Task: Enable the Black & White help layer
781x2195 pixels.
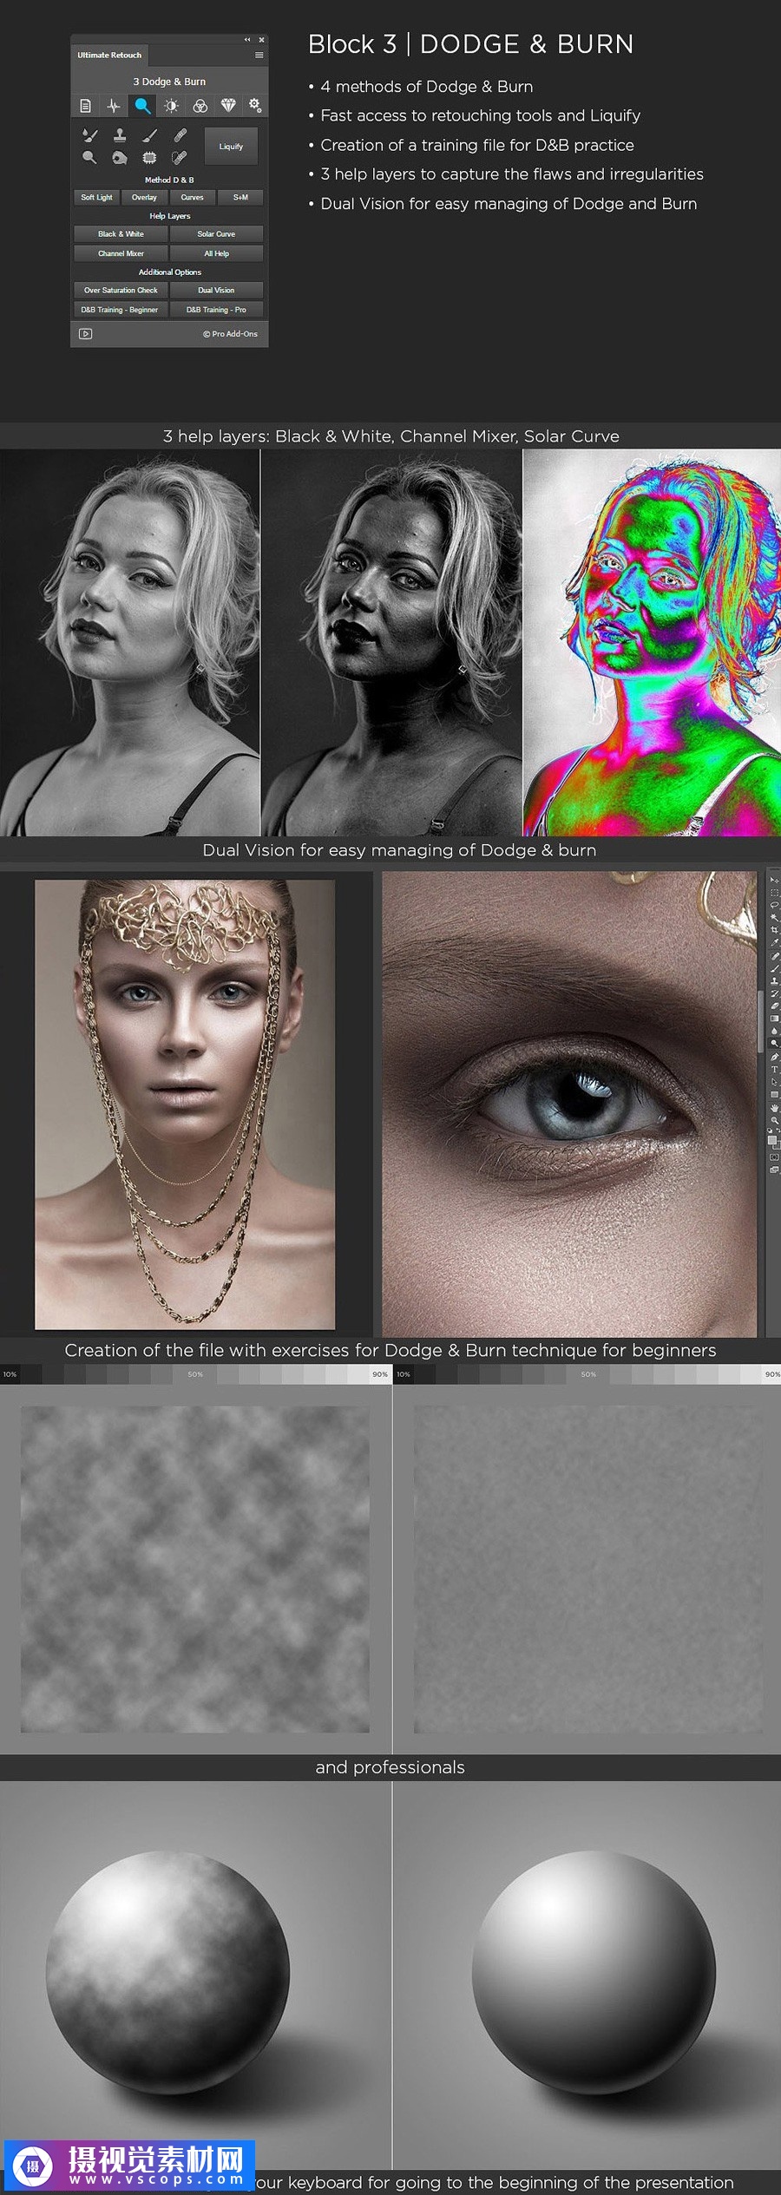Action: (121, 234)
